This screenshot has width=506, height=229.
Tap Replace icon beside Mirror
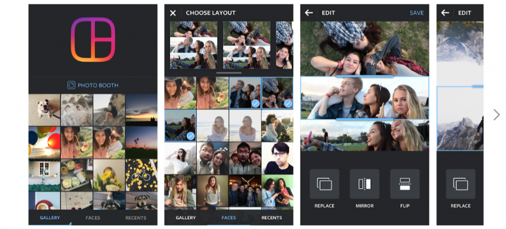pyautogui.click(x=324, y=184)
